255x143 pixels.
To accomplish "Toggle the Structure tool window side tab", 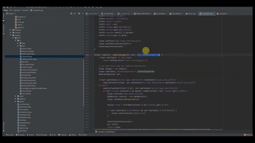I will click(4, 29).
